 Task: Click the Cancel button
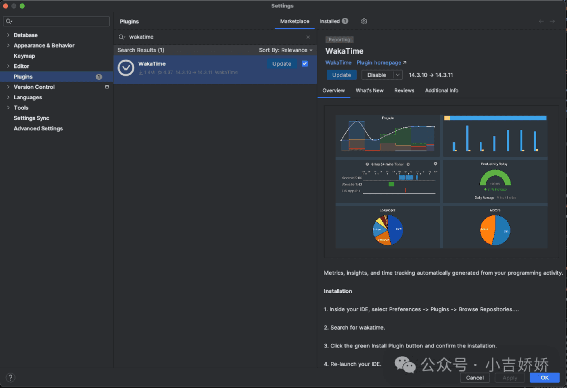coord(475,378)
